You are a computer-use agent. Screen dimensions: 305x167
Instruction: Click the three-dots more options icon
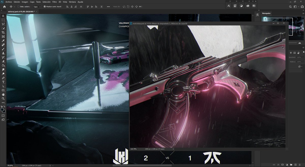[109, 6]
